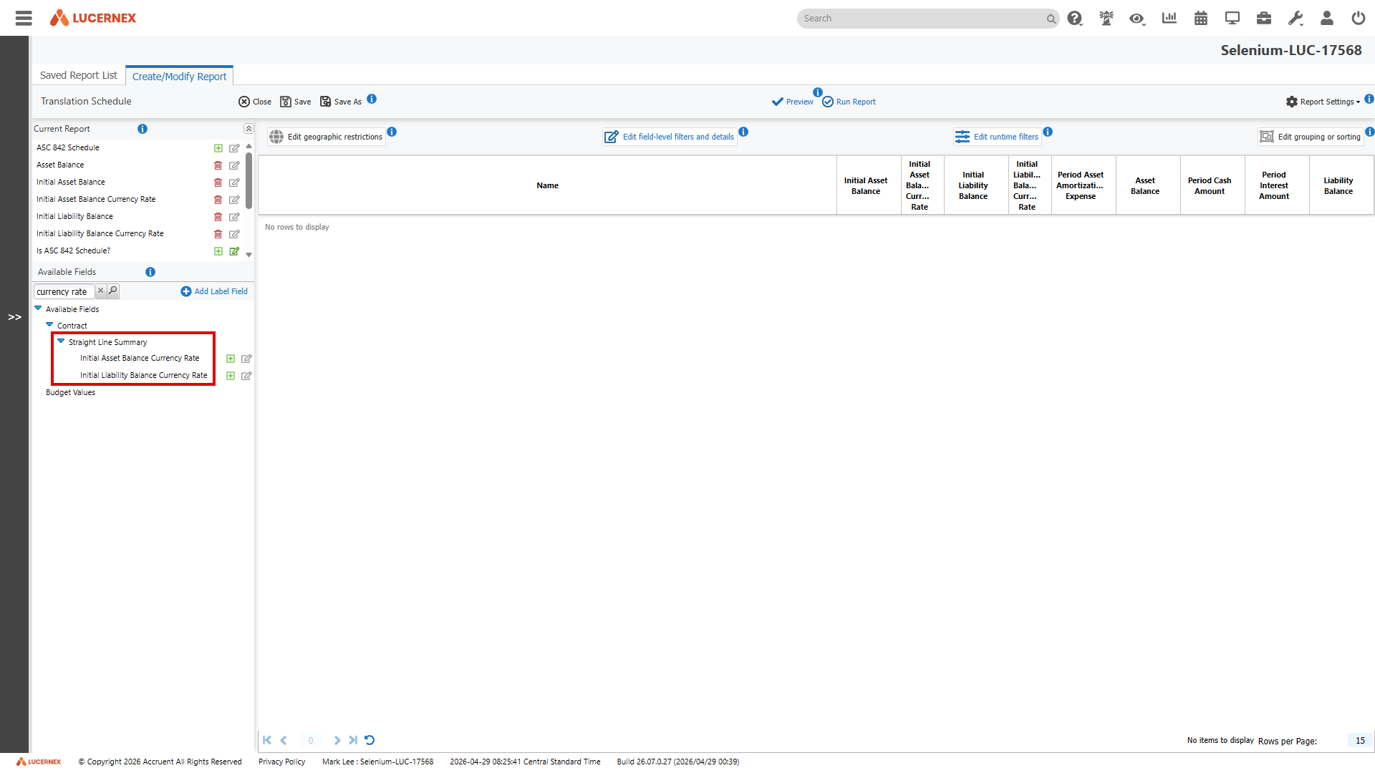Image resolution: width=1375 pixels, height=773 pixels.
Task: Go to first page of grid
Action: coord(267,740)
